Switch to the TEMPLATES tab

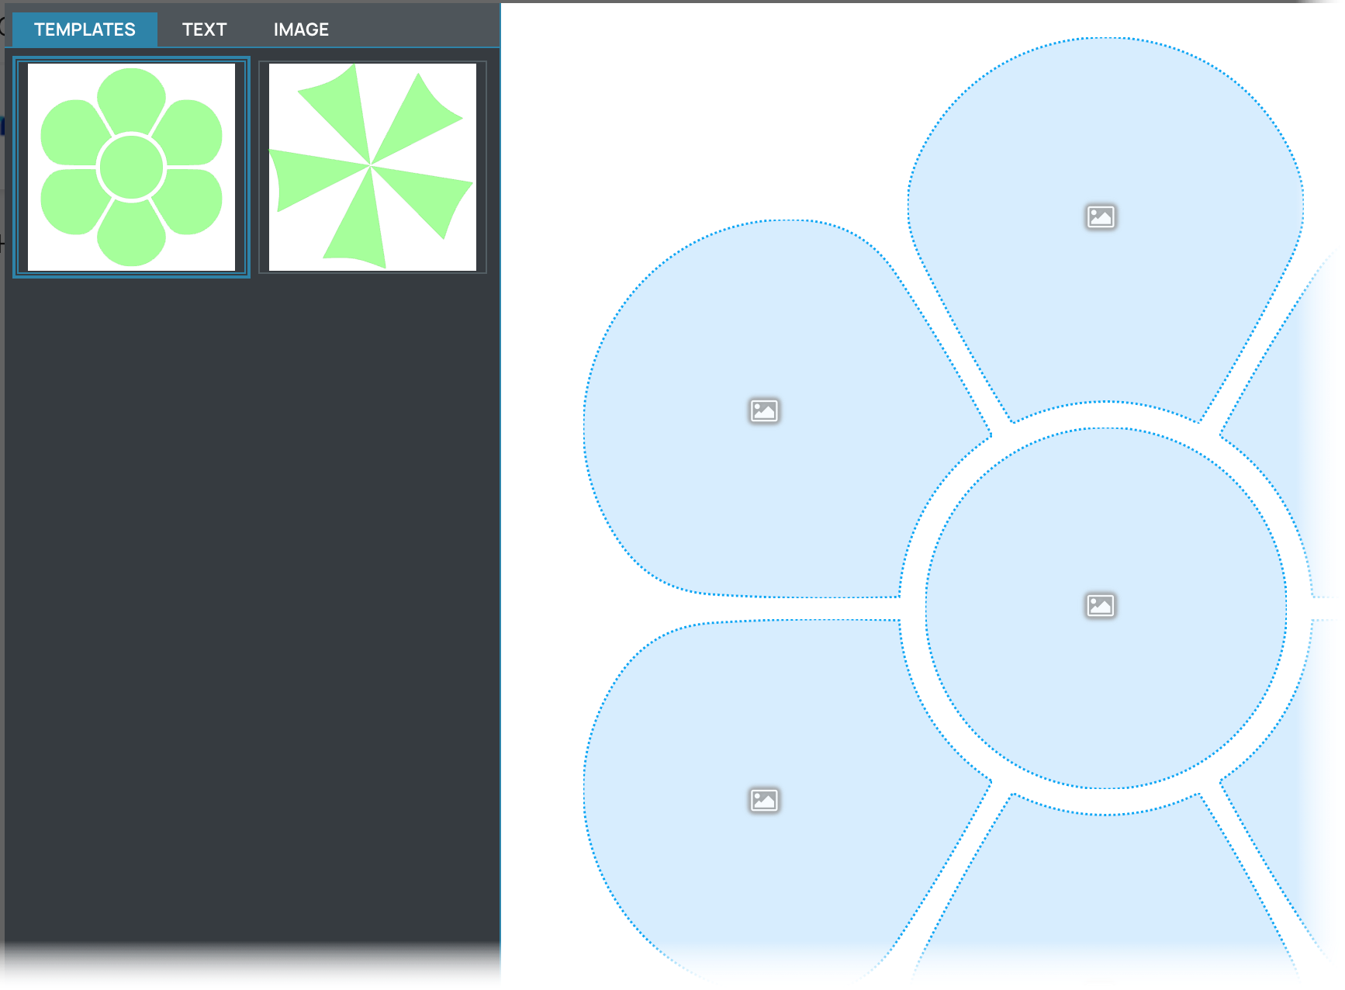[x=85, y=29]
